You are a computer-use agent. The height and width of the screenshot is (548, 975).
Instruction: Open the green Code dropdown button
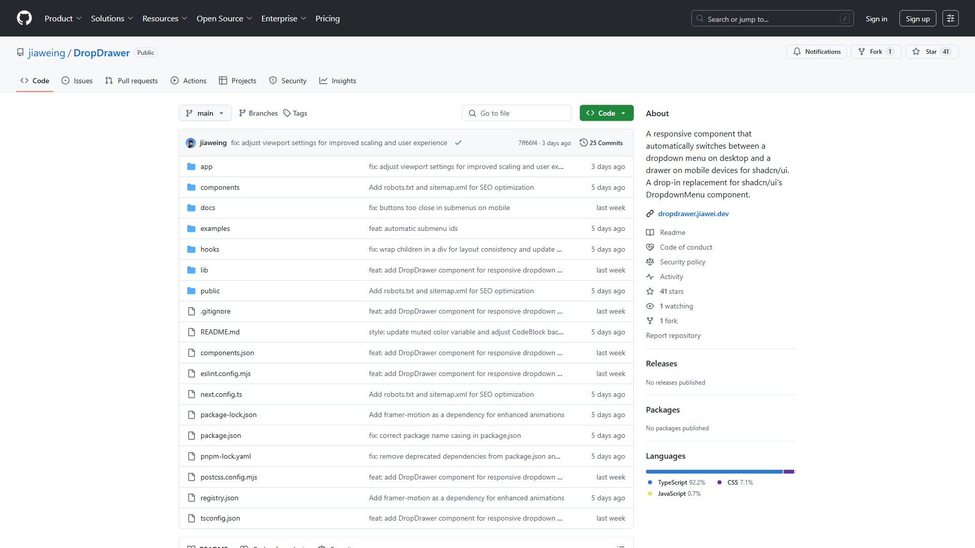(606, 113)
